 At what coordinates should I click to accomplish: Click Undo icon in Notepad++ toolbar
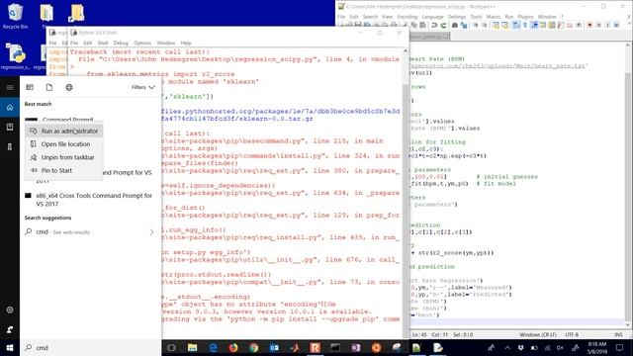[x=434, y=25]
